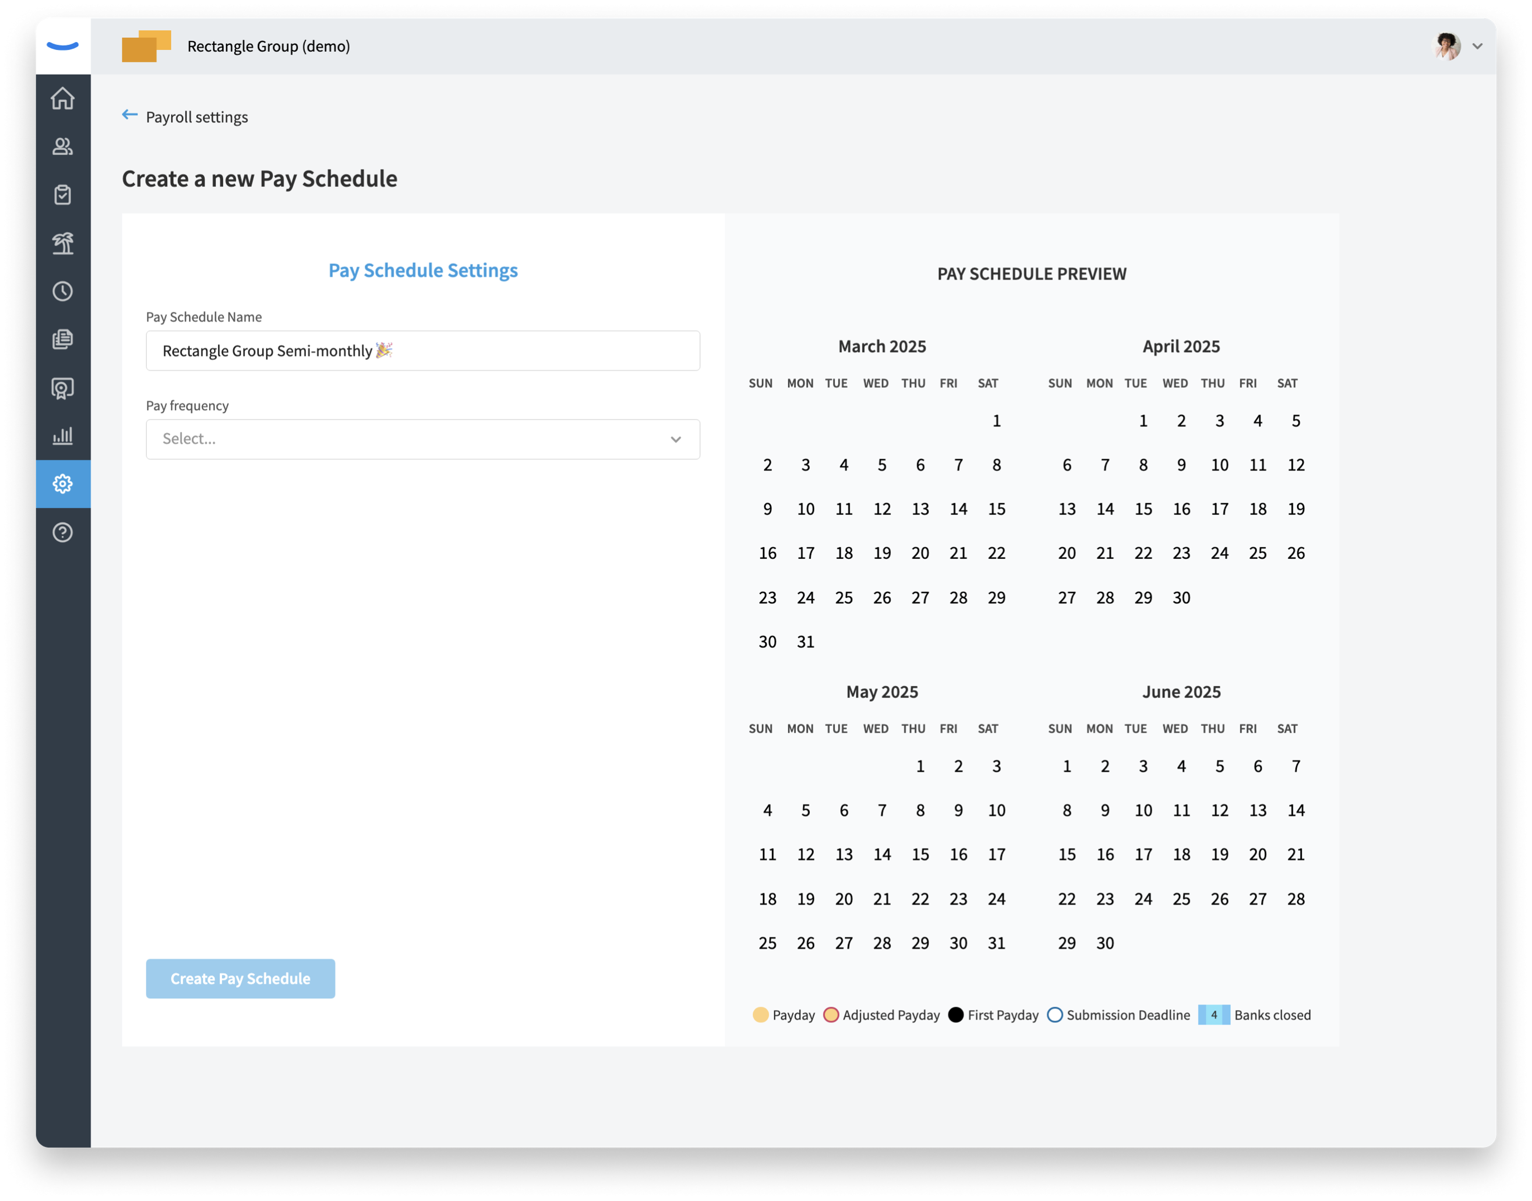Select April 30 in the calendar

point(1182,598)
